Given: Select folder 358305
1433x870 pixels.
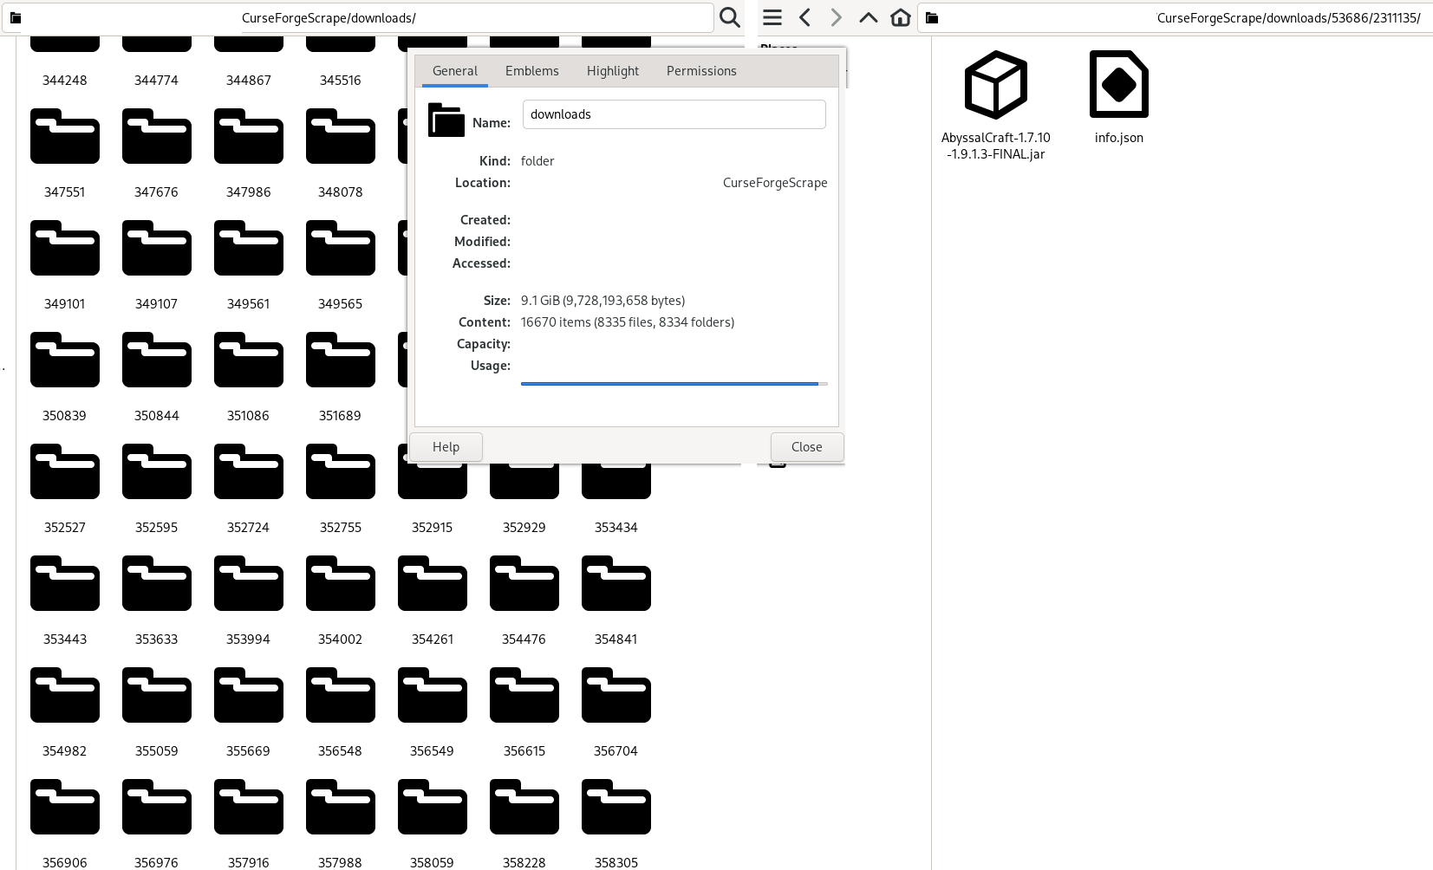Looking at the screenshot, I should click(x=616, y=807).
